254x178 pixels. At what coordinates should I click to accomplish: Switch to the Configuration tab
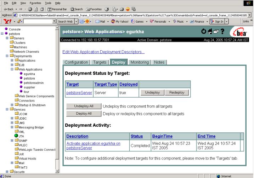click(x=76, y=62)
